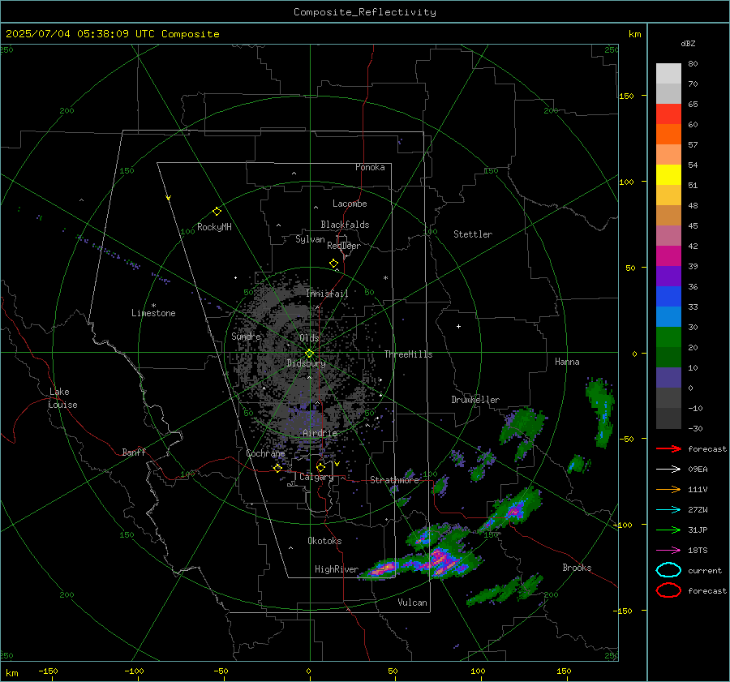This screenshot has height=682, width=730.
Task: Click the 80 dBZ color swatch
Action: pyautogui.click(x=668, y=74)
